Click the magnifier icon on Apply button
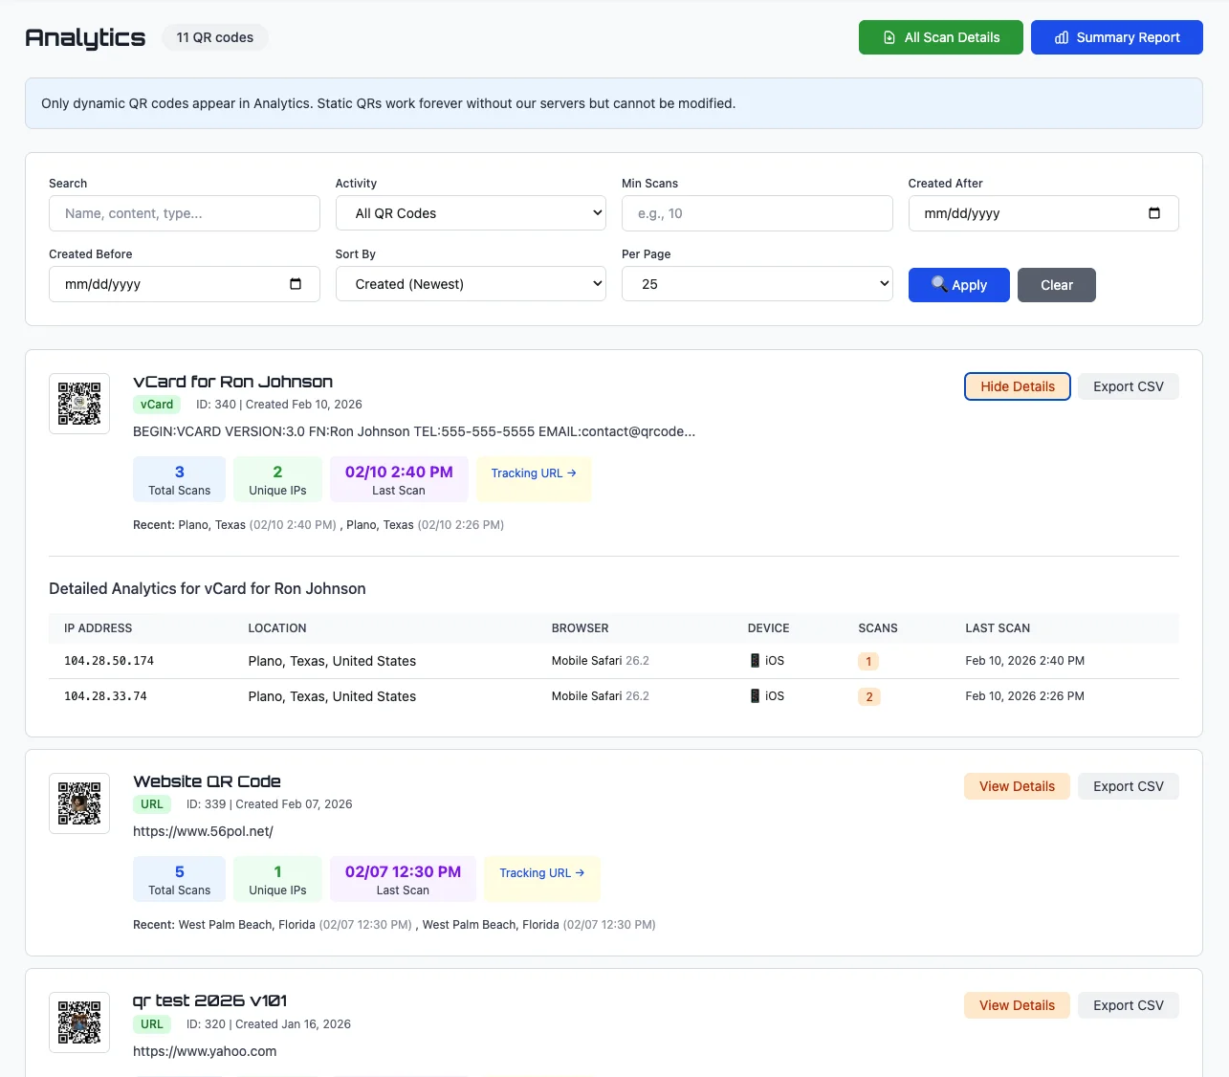The image size is (1229, 1077). (939, 284)
